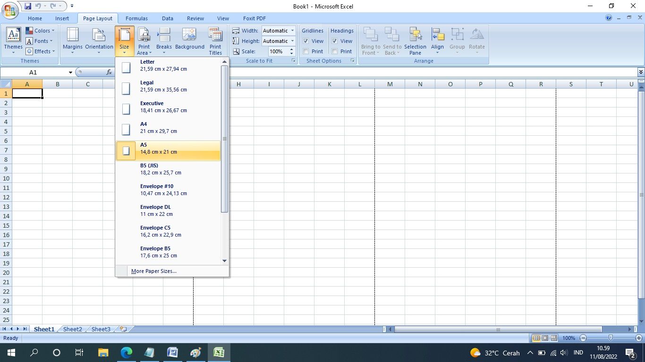645x362 pixels.
Task: Open the Foxit PDF tab
Action: click(x=255, y=18)
